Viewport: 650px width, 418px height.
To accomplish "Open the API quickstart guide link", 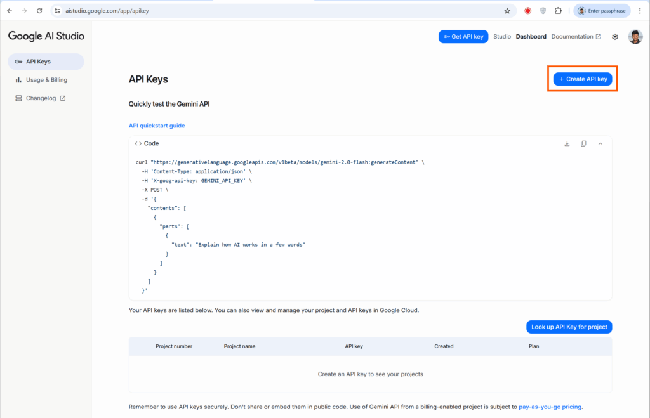I will pos(157,126).
